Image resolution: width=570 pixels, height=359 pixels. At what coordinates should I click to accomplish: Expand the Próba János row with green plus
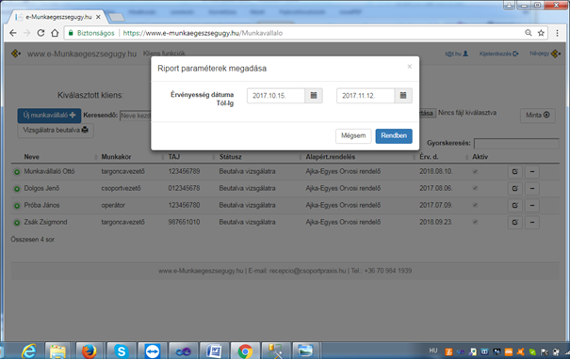(x=17, y=206)
